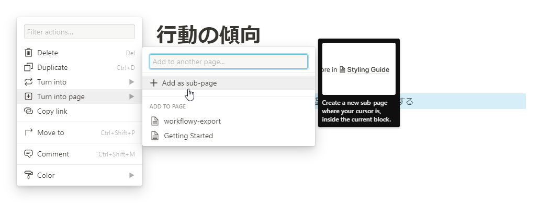Click the Ctrl+Shift+M shortcut text
The width and height of the screenshot is (551, 206).
pos(117,154)
